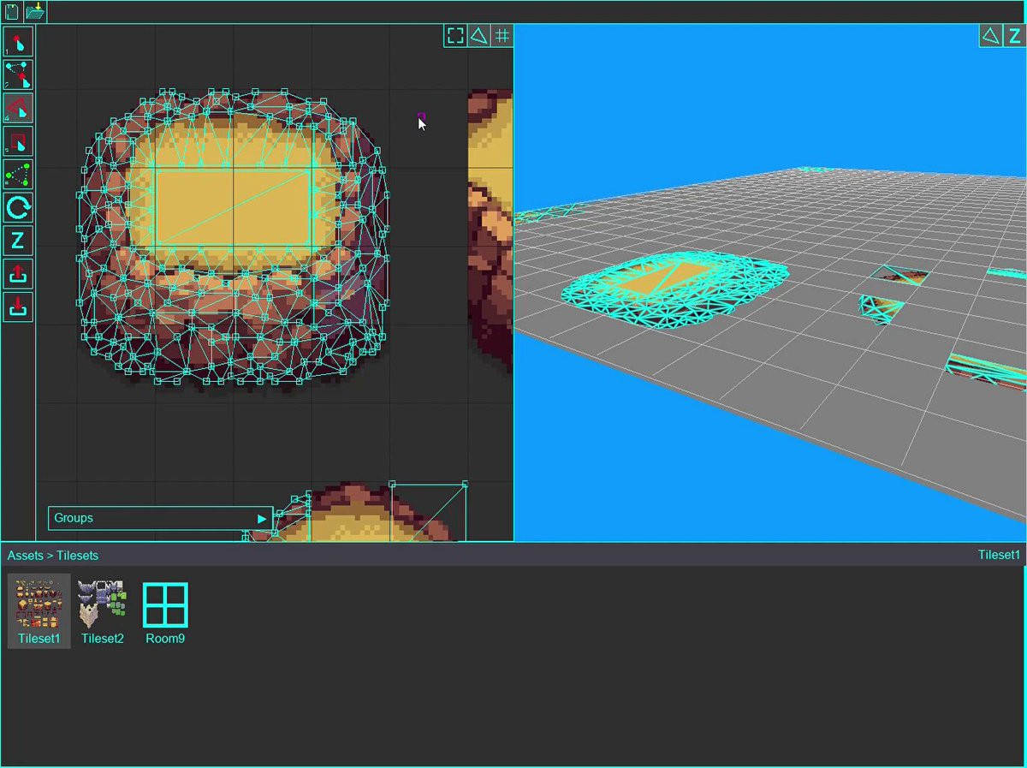Click the Tileset1 label at panel right

click(999, 555)
